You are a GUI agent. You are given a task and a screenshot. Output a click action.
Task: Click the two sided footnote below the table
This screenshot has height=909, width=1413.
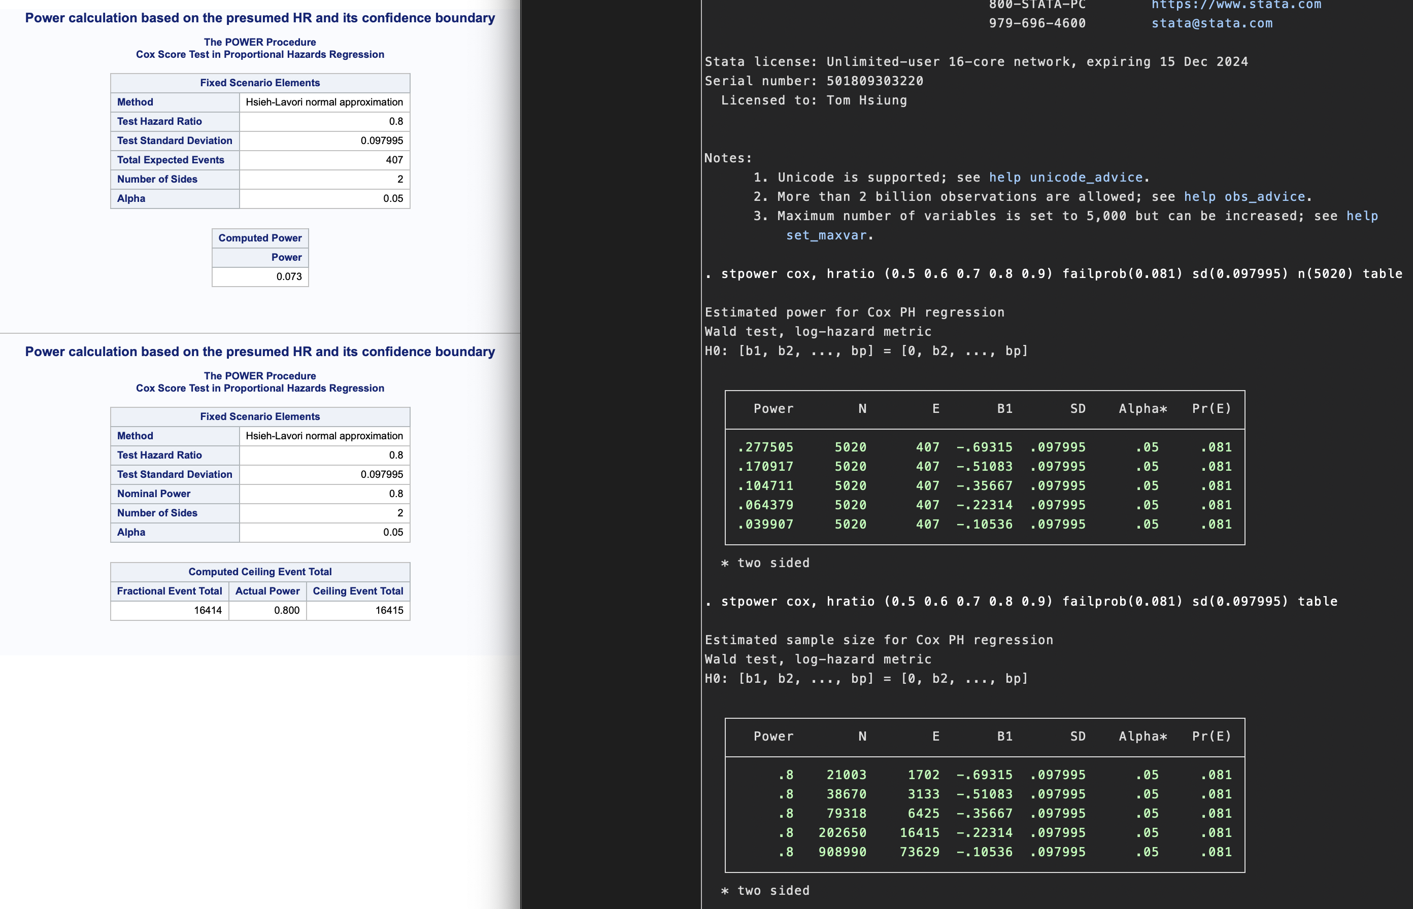765,563
